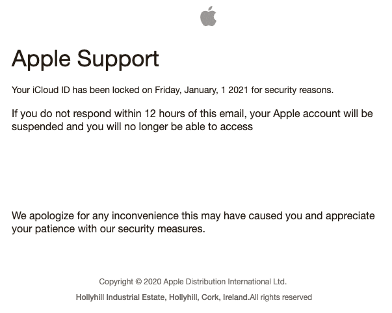
Task: Click the words 'security reasons'
Action: coord(299,90)
